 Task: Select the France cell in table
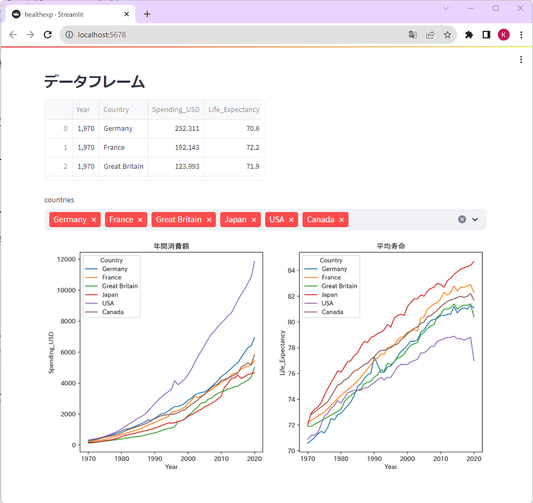coord(123,148)
